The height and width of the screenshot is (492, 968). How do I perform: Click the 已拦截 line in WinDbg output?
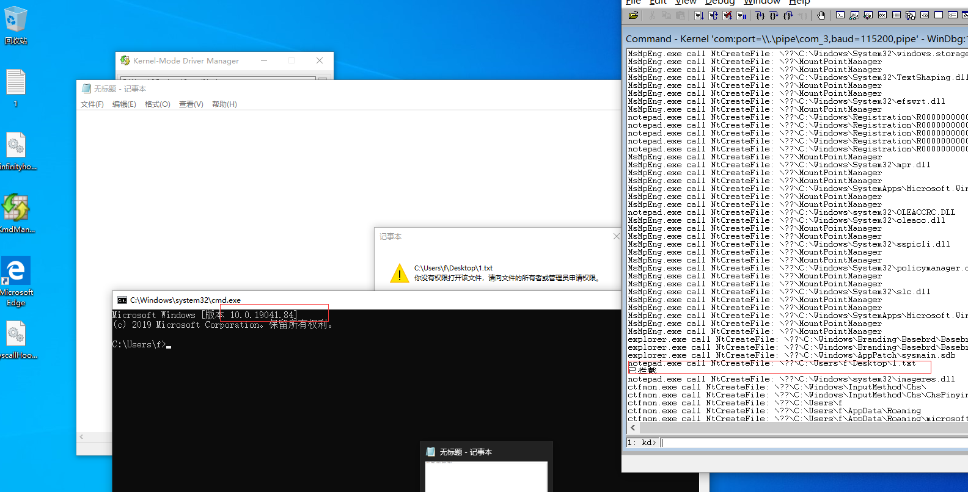coord(642,371)
